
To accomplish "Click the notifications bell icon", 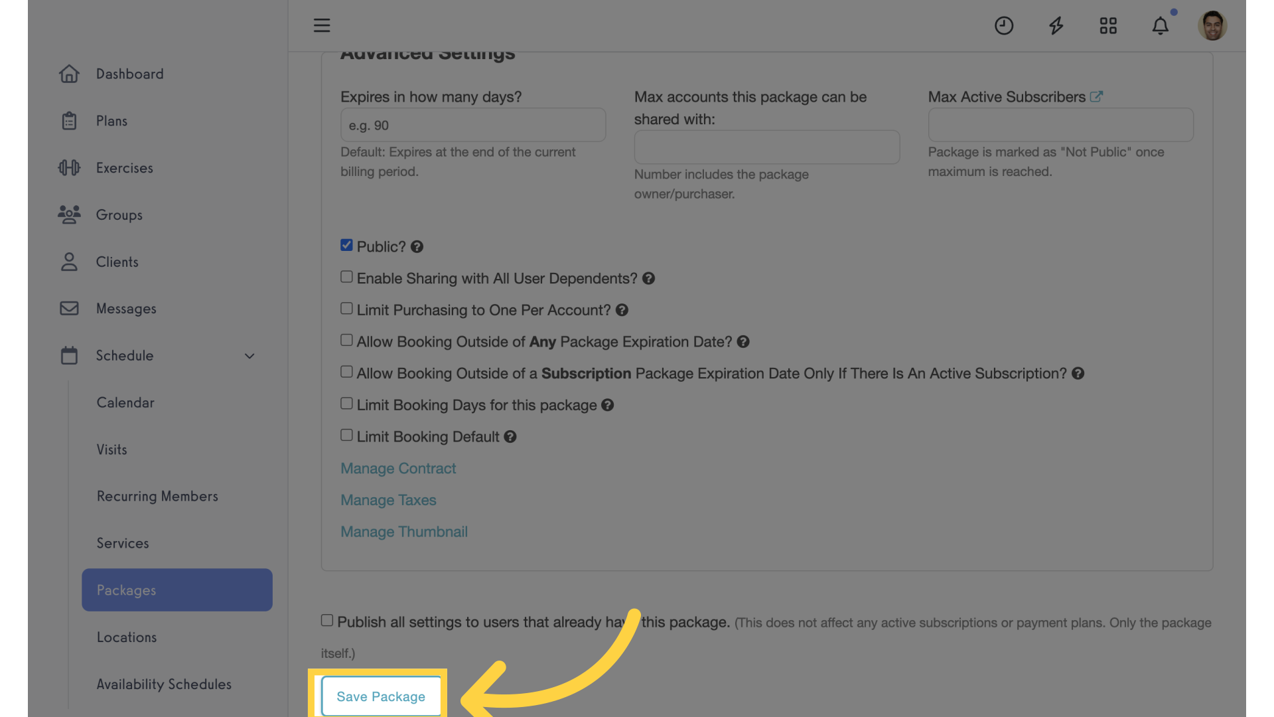I will (x=1161, y=25).
